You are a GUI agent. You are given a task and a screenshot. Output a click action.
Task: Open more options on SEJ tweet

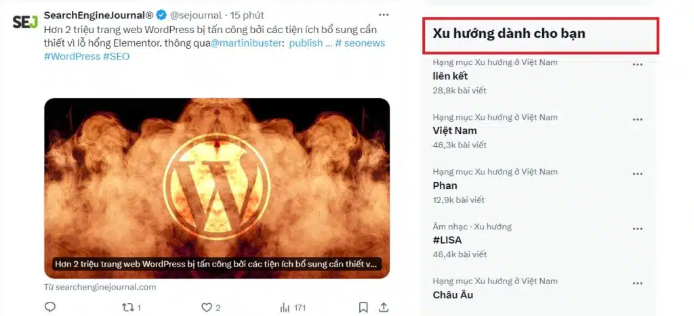[384, 15]
